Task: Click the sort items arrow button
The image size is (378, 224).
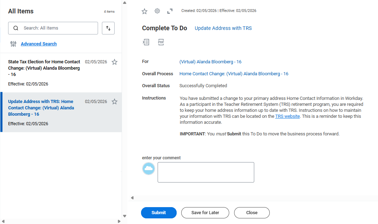Action: 108,28
